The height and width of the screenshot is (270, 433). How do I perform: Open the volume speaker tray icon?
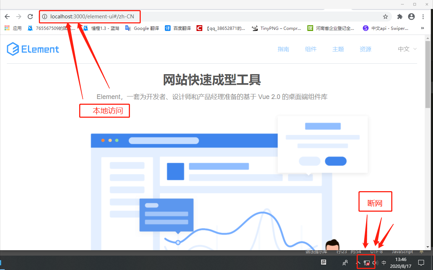375,263
